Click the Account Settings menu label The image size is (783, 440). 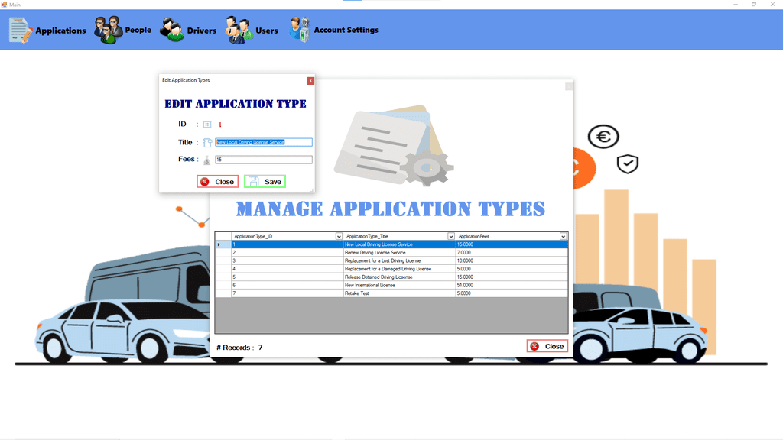click(x=346, y=30)
